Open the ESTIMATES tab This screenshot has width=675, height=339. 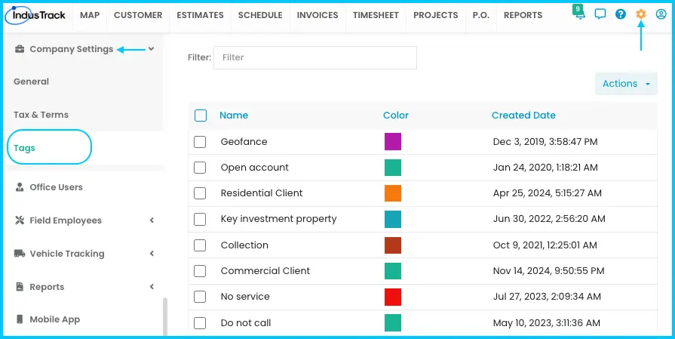(x=200, y=16)
